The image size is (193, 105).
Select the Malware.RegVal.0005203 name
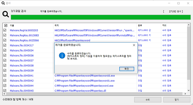[24, 30]
